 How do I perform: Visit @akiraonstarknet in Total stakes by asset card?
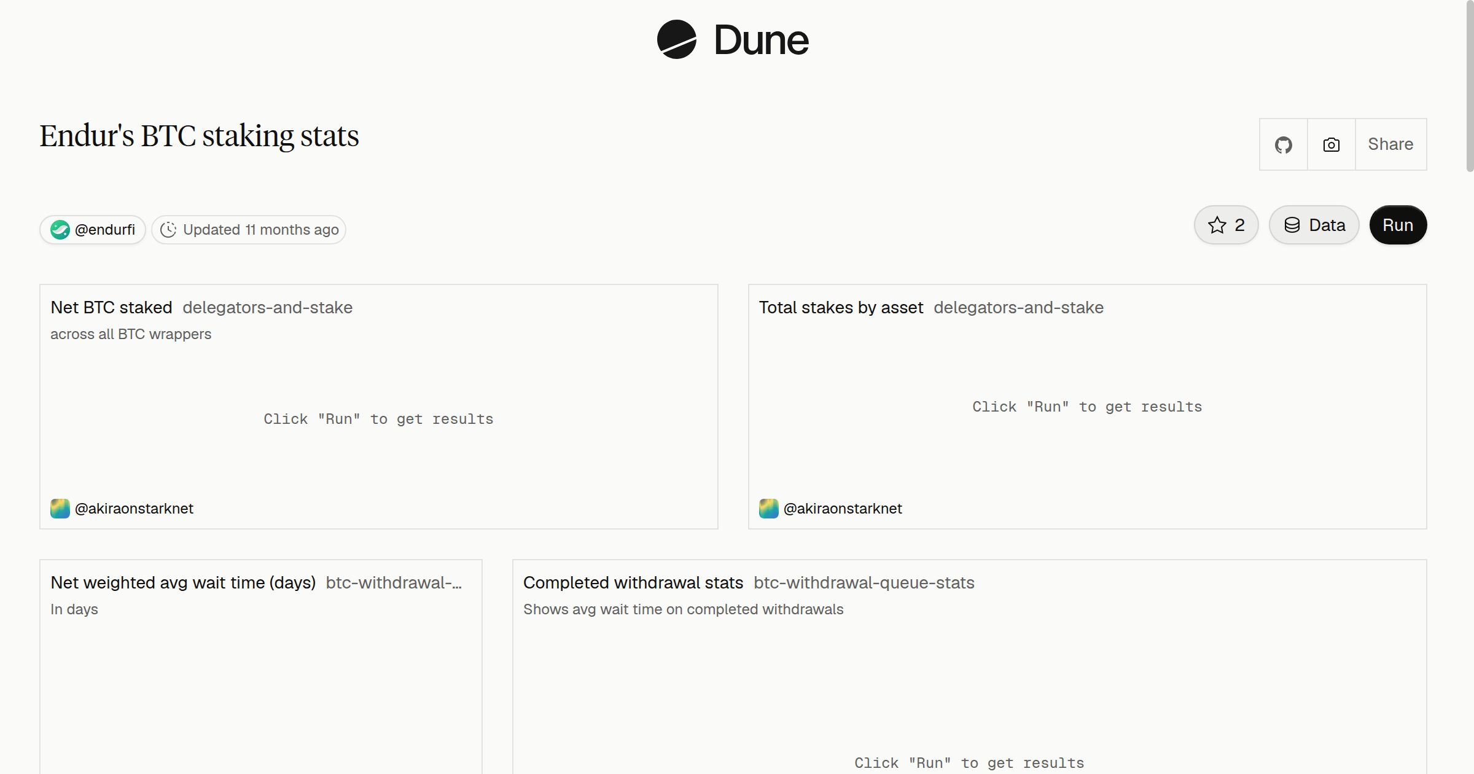[x=843, y=509]
